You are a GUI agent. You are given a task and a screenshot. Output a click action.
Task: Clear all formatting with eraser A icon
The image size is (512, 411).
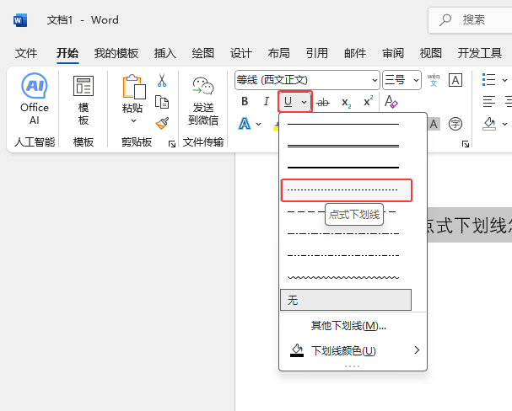coord(391,102)
